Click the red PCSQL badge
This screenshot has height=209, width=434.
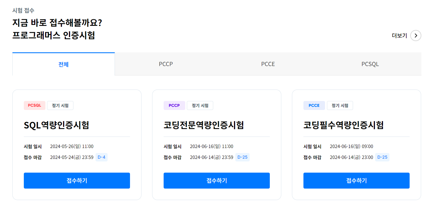point(34,105)
